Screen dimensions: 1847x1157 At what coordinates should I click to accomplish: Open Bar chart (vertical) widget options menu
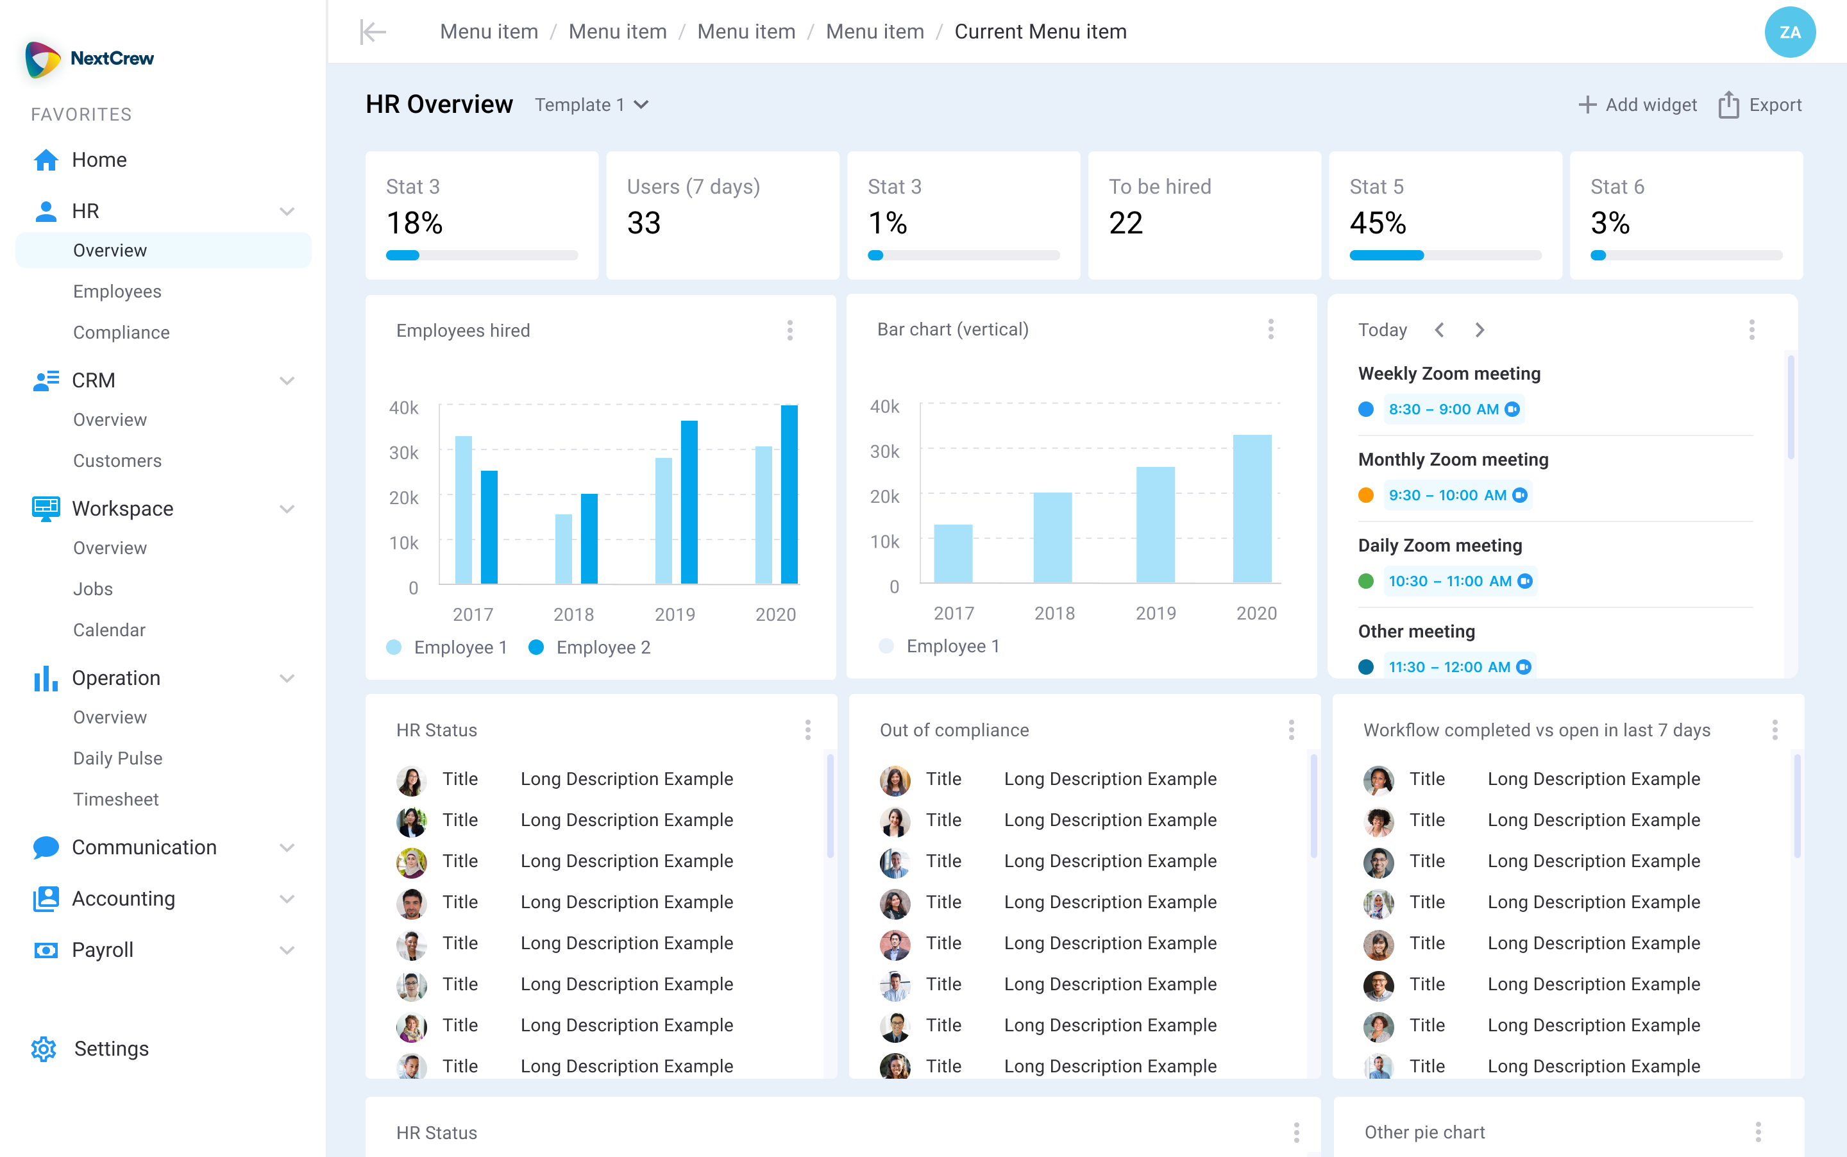pyautogui.click(x=1270, y=329)
